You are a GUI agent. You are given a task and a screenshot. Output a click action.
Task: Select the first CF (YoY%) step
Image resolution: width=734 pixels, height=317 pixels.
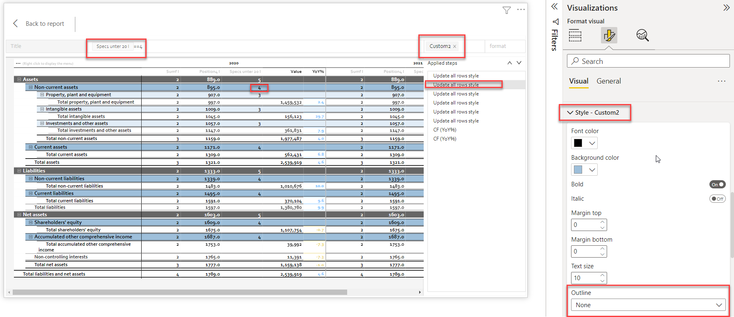point(445,130)
